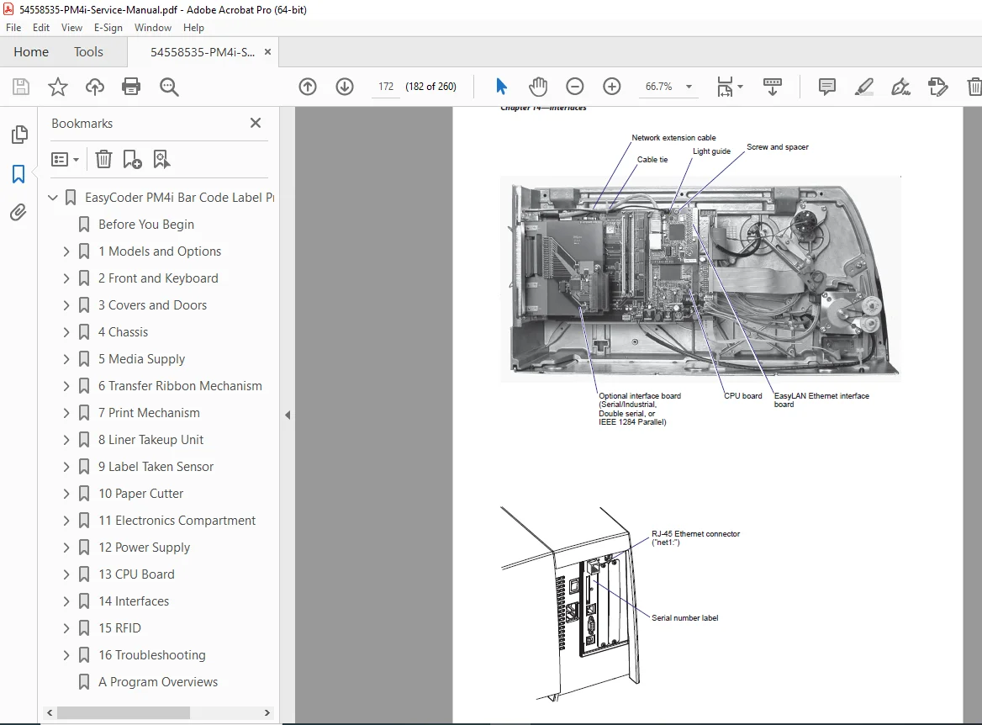This screenshot has height=725, width=982.
Task: Add file to starred favorites
Action: (58, 87)
